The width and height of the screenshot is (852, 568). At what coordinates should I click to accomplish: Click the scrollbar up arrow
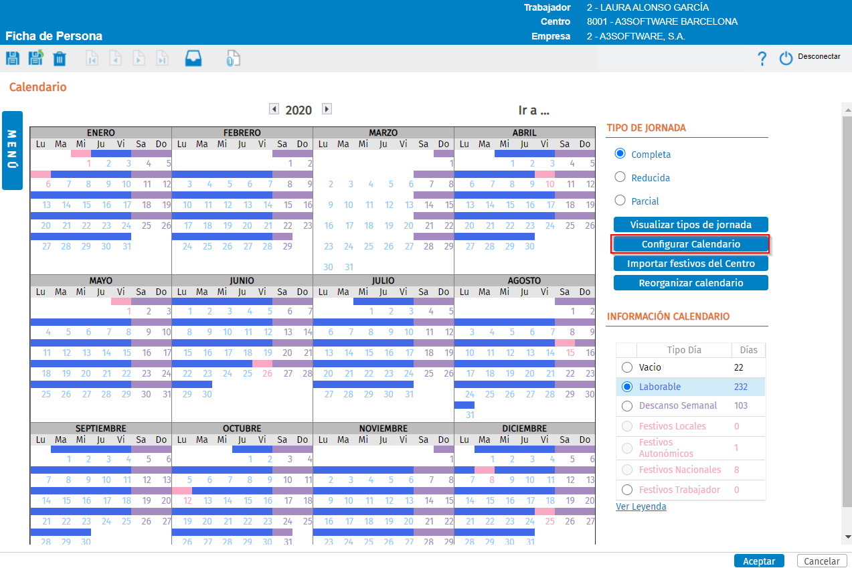coord(847,109)
